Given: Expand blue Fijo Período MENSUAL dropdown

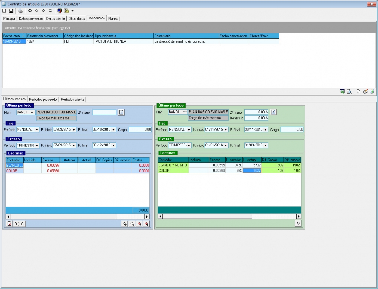Looking at the screenshot, I should pyautogui.click(x=37, y=130).
